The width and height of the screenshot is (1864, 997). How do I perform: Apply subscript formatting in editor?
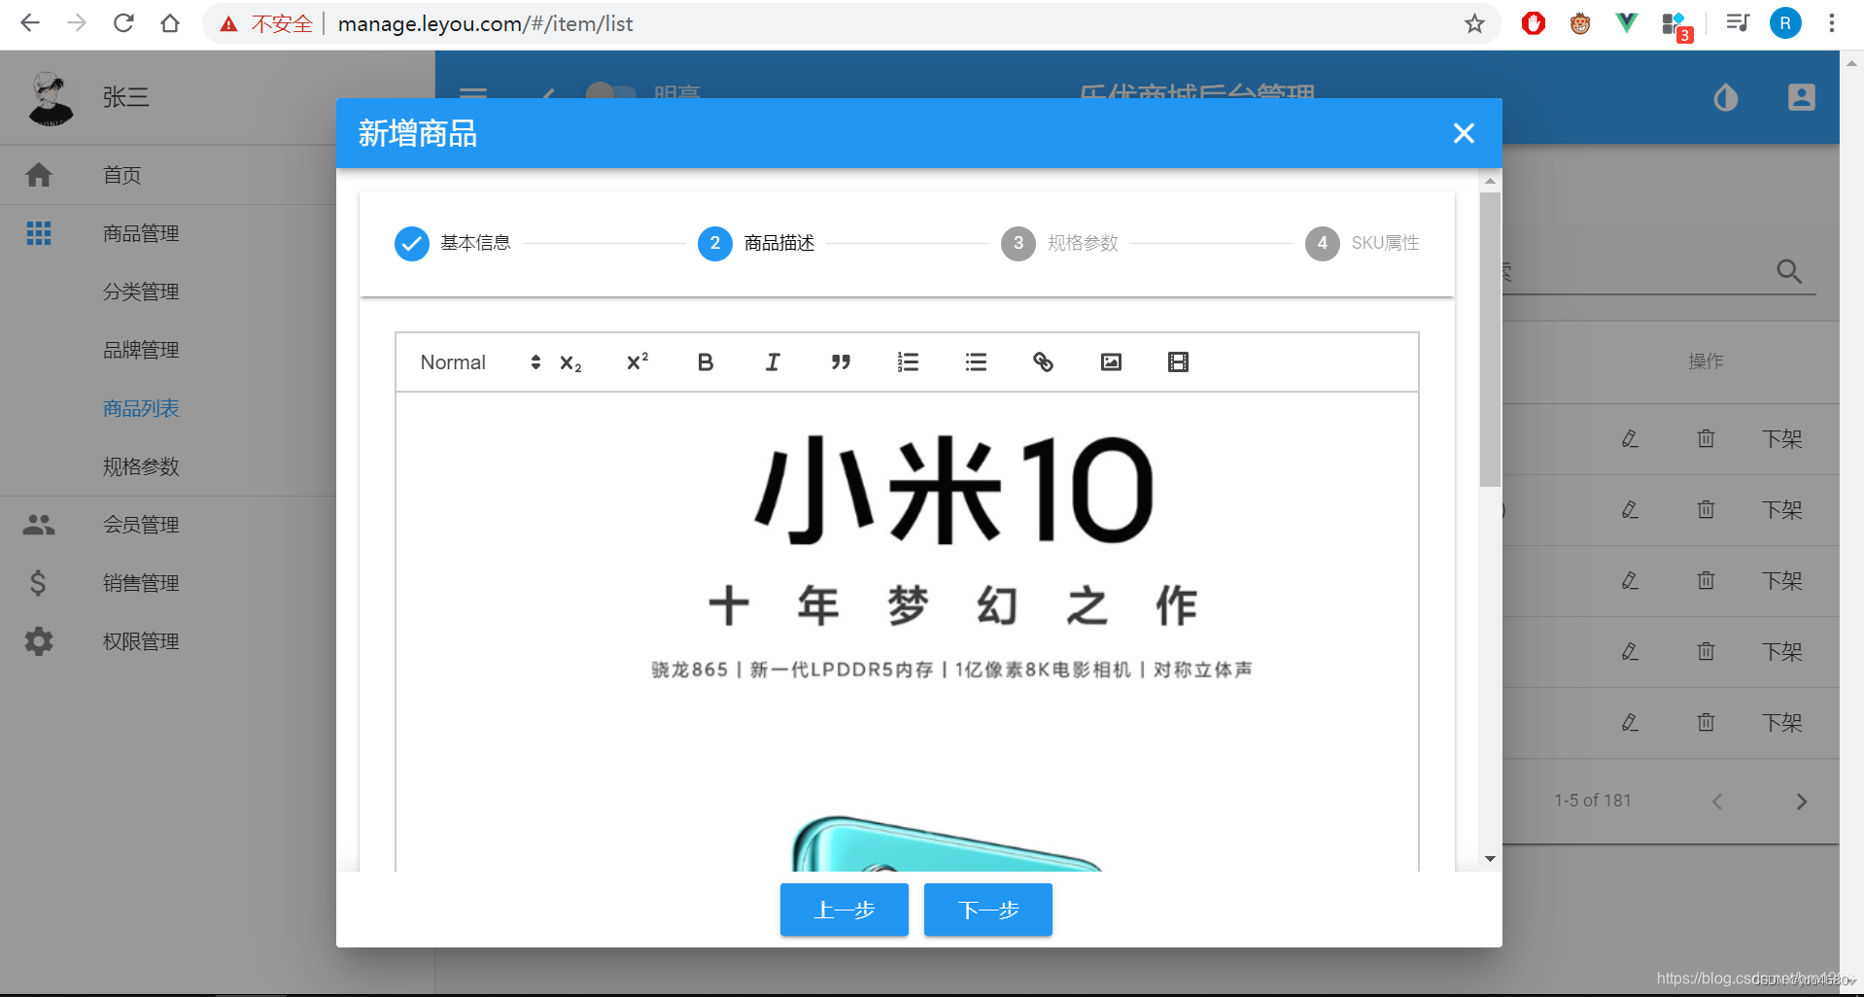(x=570, y=362)
